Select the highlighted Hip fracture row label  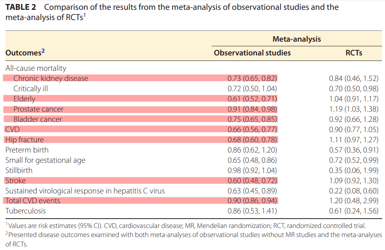(24, 140)
